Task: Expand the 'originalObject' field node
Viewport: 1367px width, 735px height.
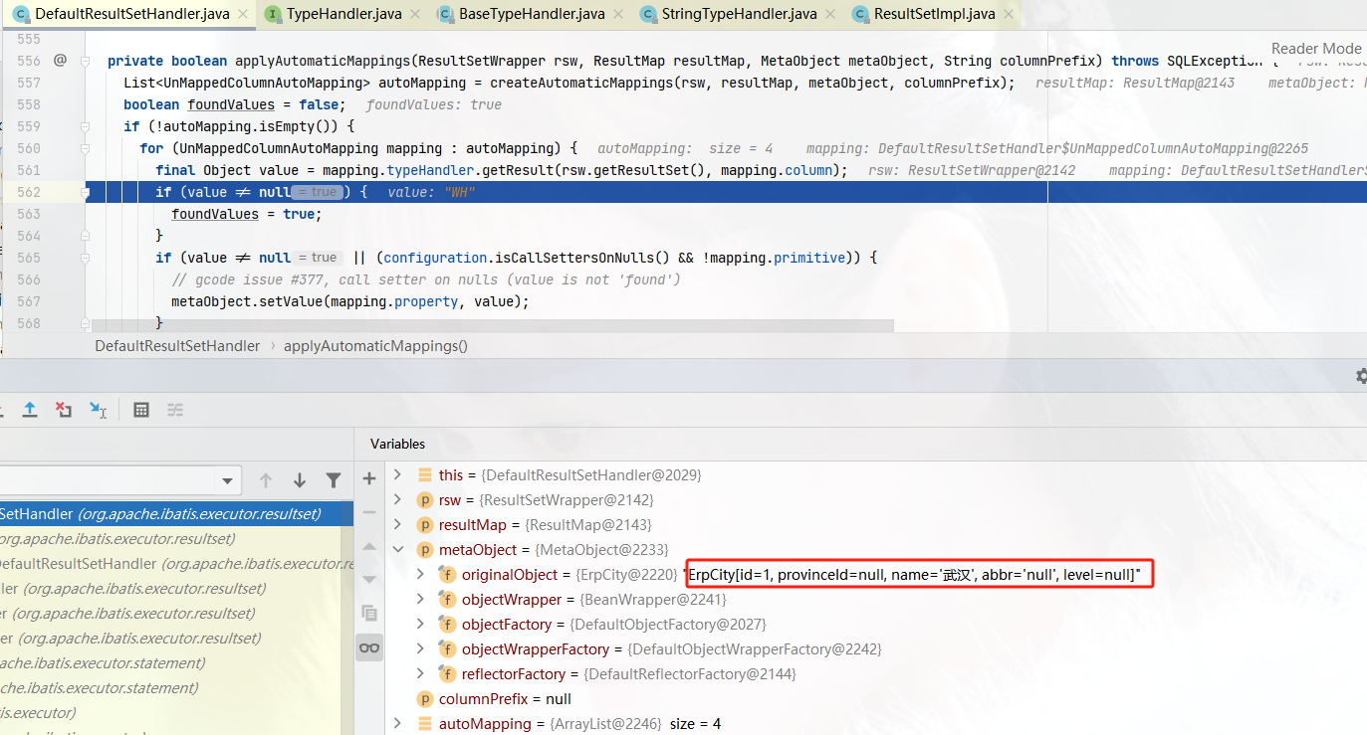Action: [421, 575]
